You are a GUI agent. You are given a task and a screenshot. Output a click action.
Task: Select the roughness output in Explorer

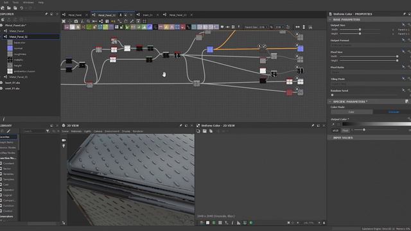(x=20, y=54)
